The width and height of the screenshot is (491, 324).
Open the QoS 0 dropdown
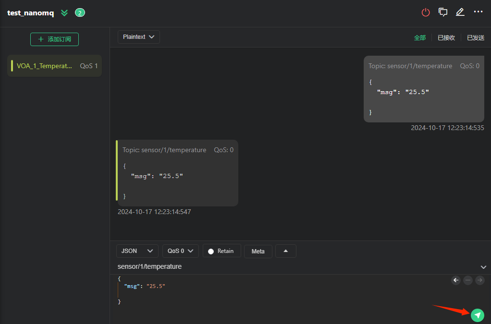click(x=180, y=251)
